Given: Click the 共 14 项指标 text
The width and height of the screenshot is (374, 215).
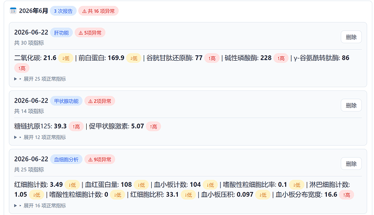Looking at the screenshot, I should click(x=29, y=112).
